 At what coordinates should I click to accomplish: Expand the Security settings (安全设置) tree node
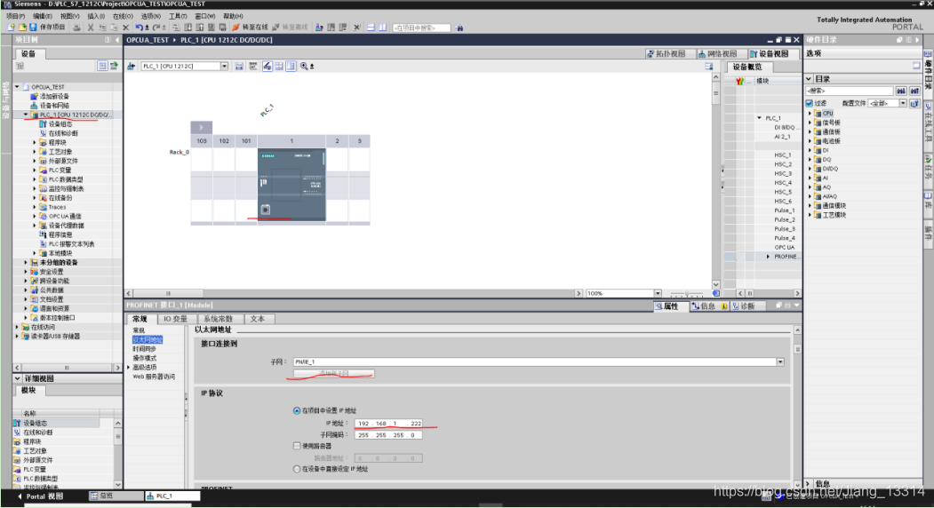click(x=26, y=272)
